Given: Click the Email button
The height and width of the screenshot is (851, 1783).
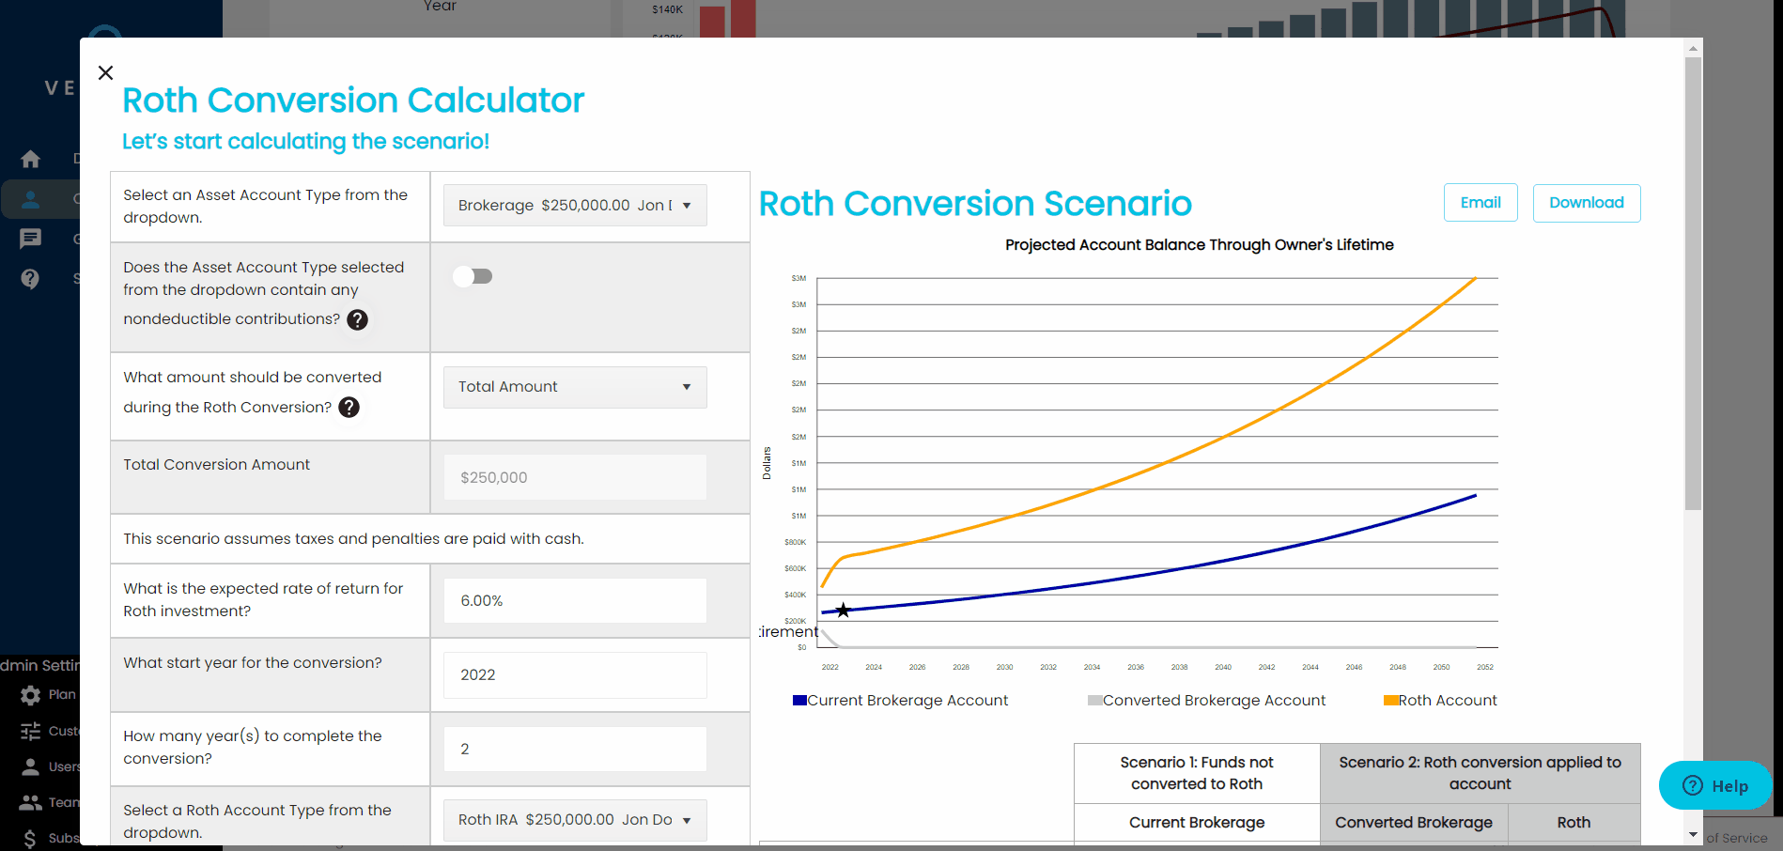Looking at the screenshot, I should (1480, 202).
